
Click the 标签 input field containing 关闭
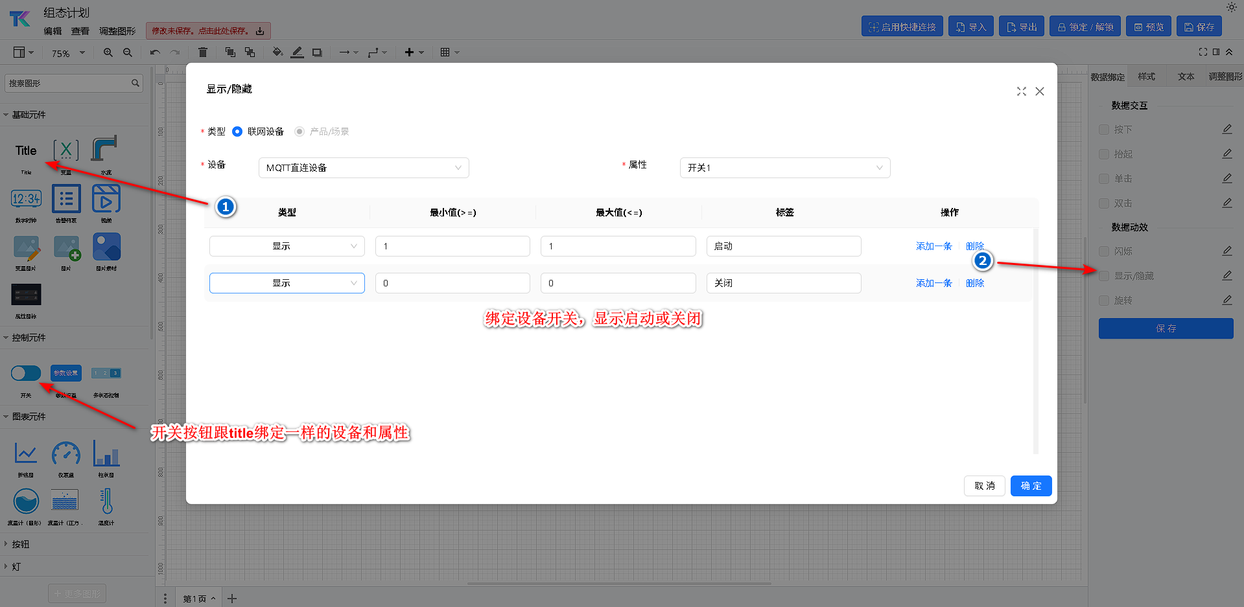783,283
